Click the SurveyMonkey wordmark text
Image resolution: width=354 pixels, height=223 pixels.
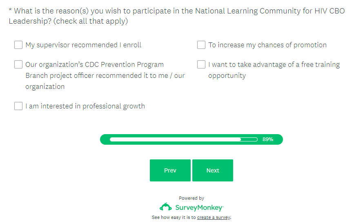(x=199, y=208)
